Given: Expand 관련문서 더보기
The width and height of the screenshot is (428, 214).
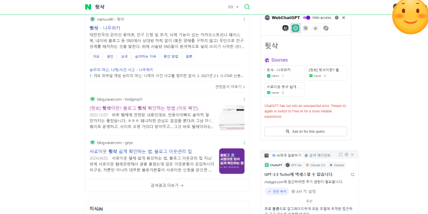Looking at the screenshot, I should coord(230,87).
